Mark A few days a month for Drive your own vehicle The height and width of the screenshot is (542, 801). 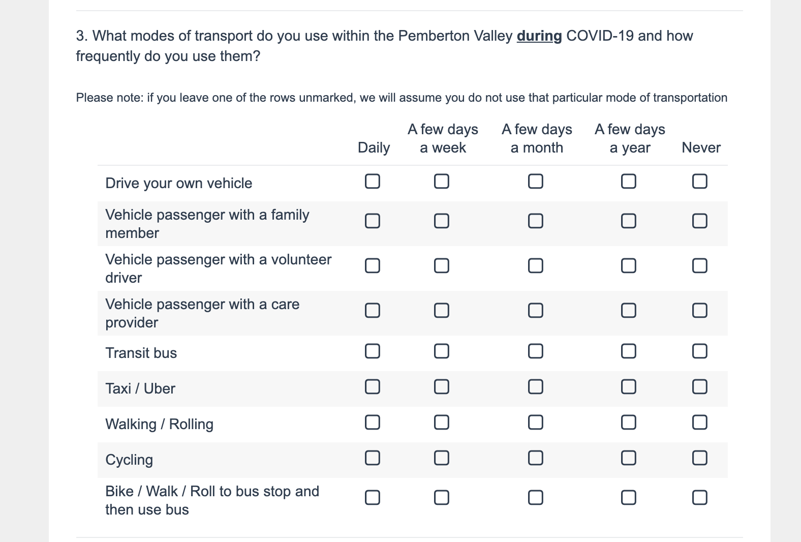click(536, 182)
